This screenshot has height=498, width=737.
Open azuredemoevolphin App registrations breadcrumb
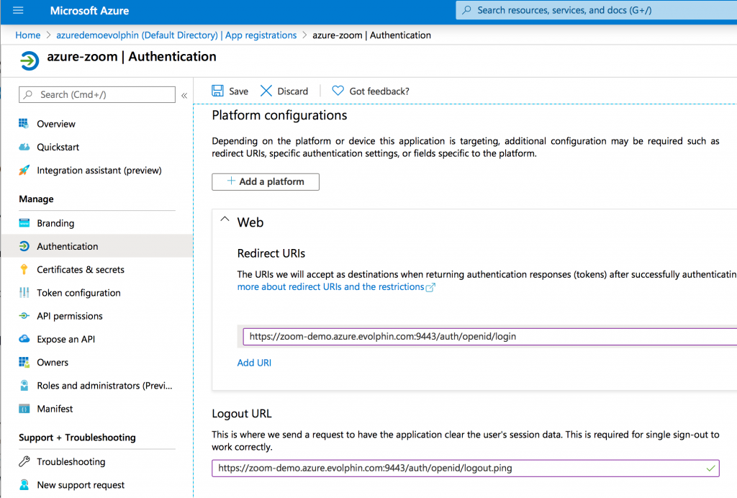(x=176, y=35)
